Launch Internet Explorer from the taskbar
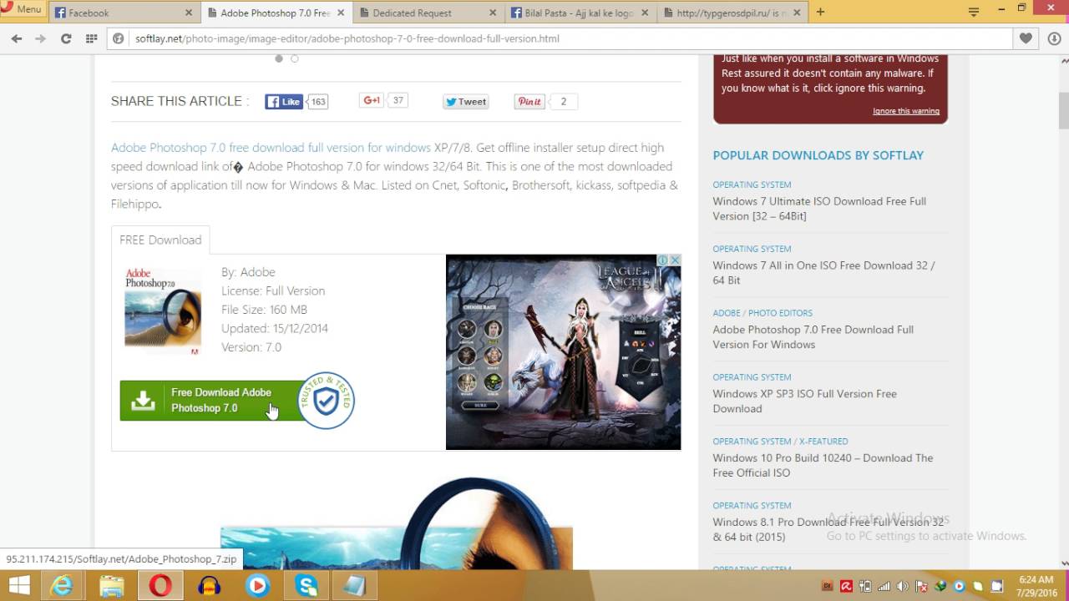 62,586
